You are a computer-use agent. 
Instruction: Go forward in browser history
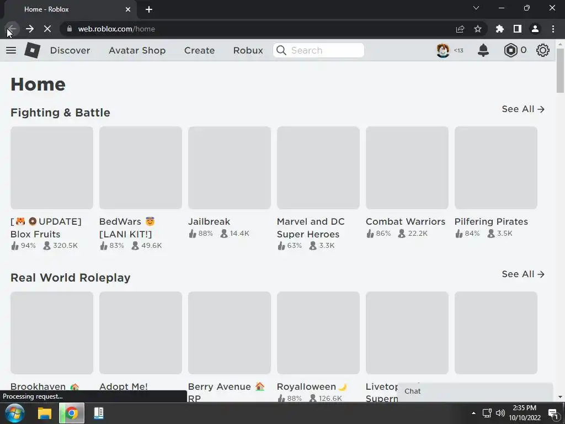(30, 29)
